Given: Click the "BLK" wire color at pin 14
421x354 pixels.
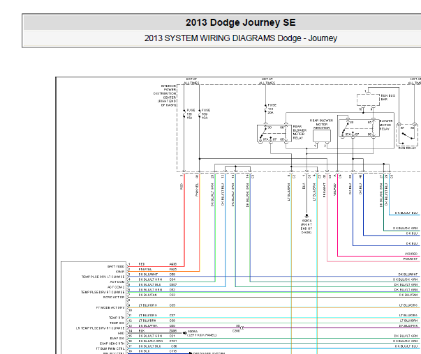Looking at the screenshot, I should click(142, 331).
